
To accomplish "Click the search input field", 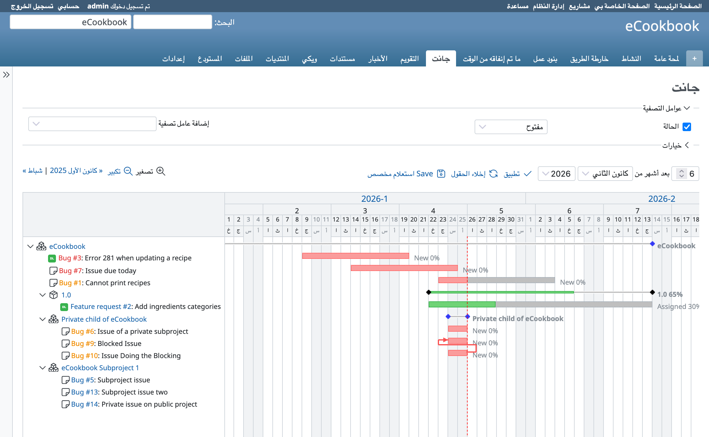I will click(172, 22).
